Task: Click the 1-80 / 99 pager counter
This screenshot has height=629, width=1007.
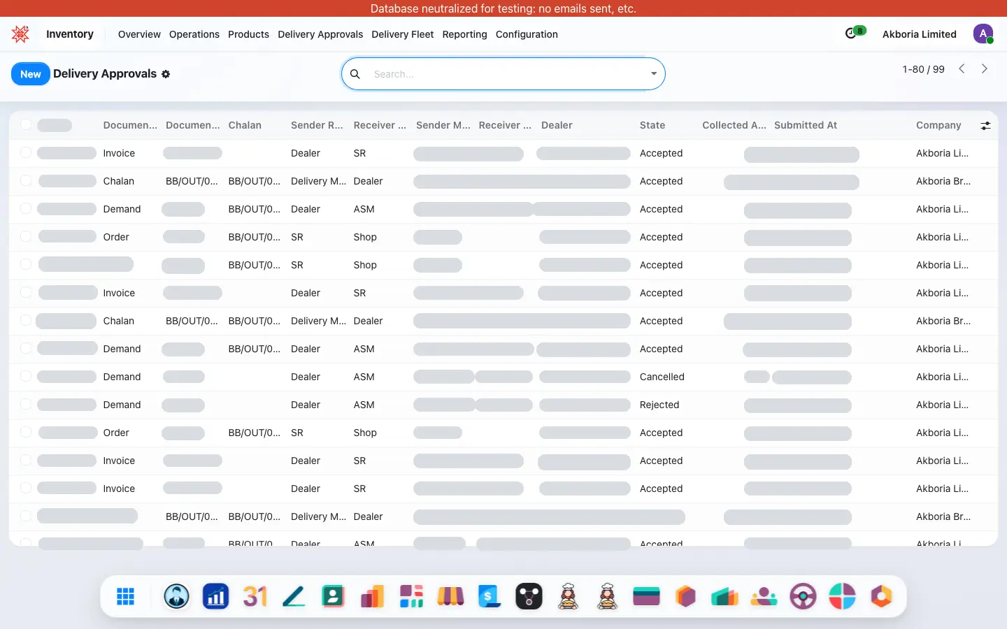Action: [923, 69]
